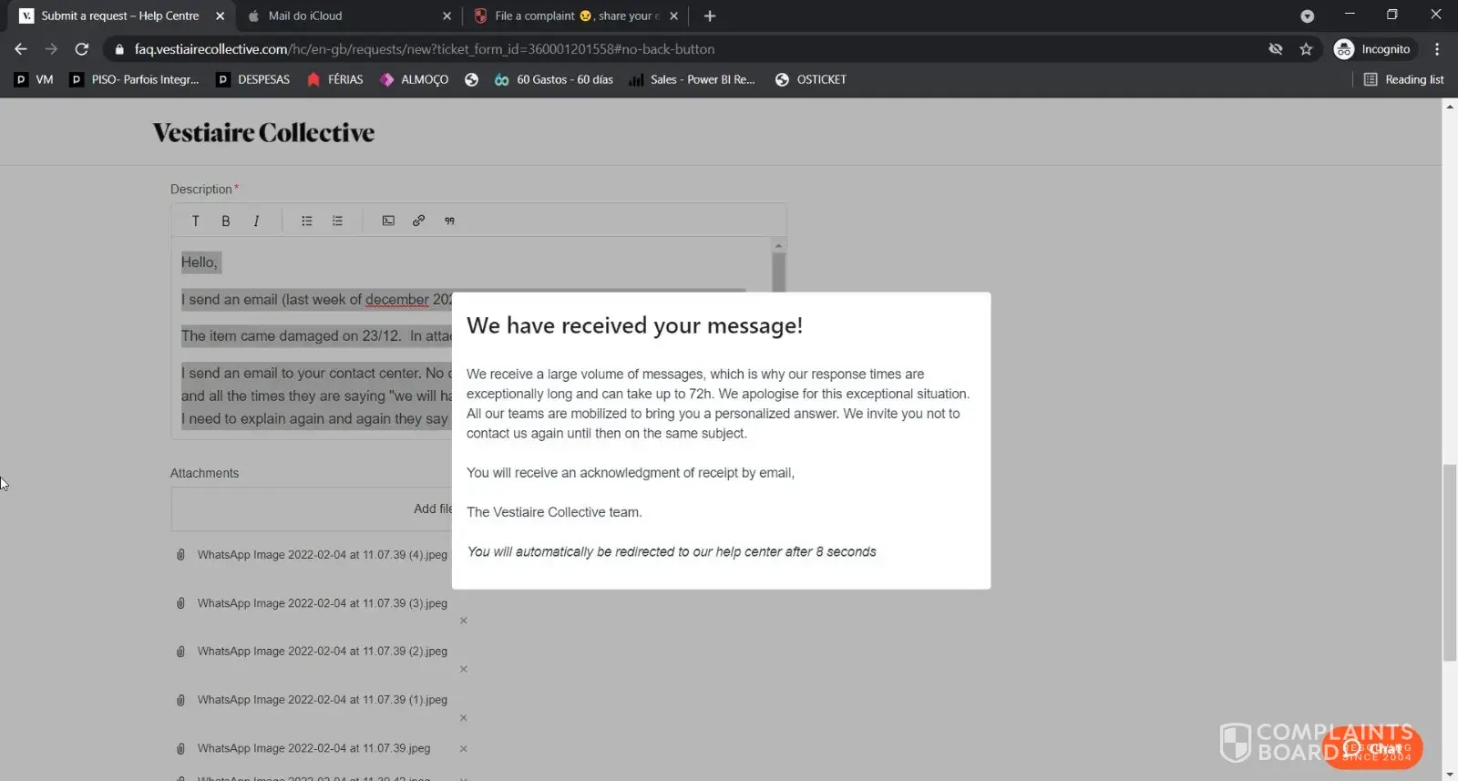Open the Reading list
The image size is (1458, 781).
[1403, 79]
